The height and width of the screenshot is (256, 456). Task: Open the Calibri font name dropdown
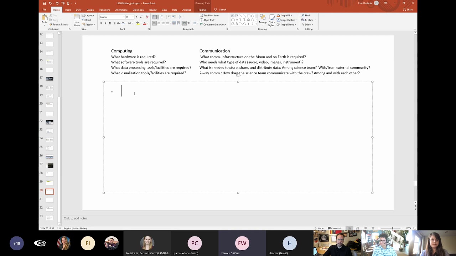click(112, 17)
